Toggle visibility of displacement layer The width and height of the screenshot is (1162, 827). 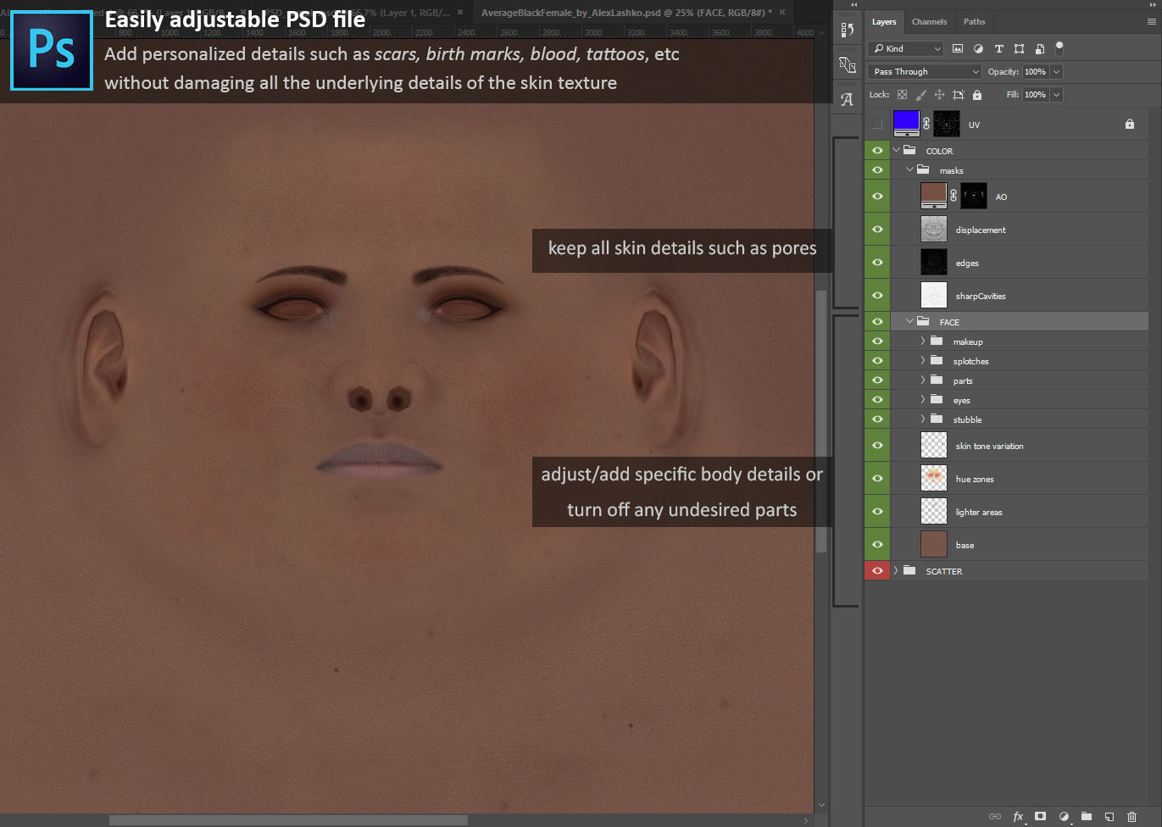pyautogui.click(x=877, y=229)
